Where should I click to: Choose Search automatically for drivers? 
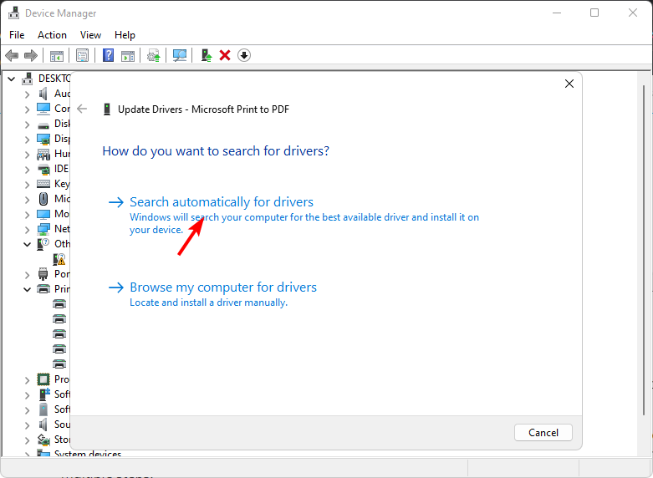pyautogui.click(x=222, y=202)
